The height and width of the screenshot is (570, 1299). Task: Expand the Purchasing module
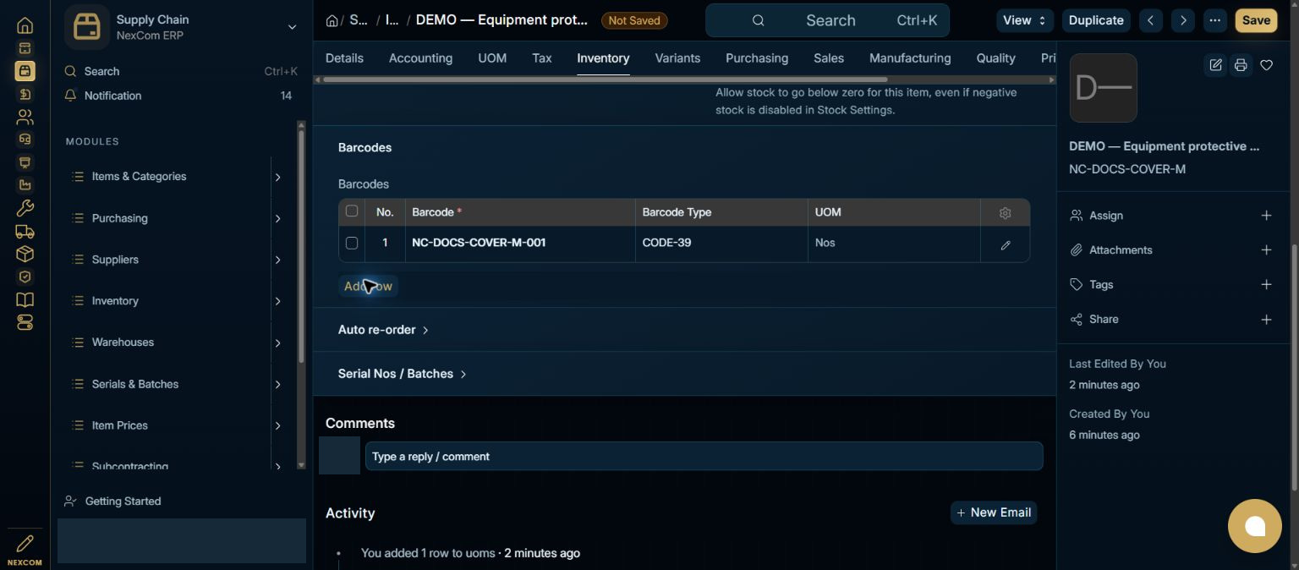[277, 218]
